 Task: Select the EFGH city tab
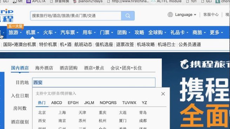[73, 103]
